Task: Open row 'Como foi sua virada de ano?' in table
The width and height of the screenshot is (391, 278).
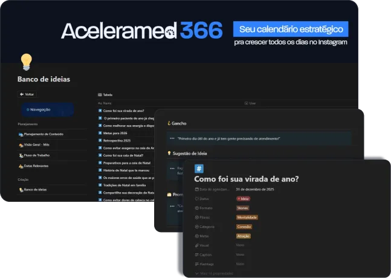Action: (124, 111)
